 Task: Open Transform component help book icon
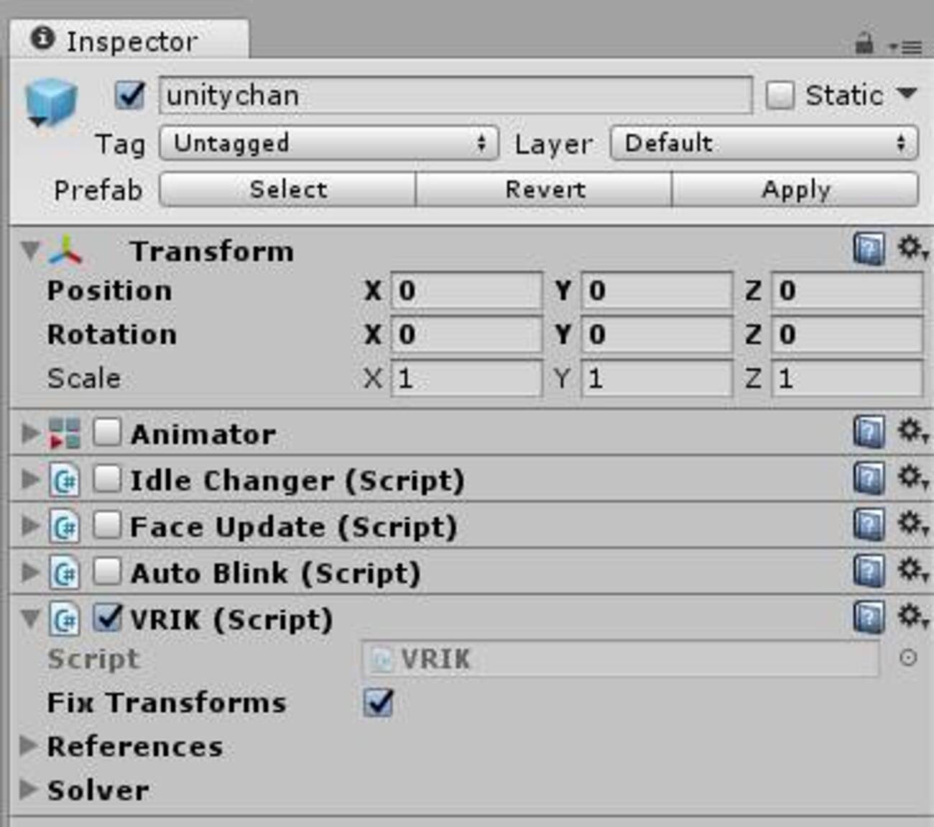coord(869,250)
